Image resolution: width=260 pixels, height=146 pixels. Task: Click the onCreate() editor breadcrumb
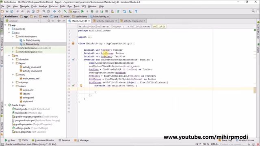tap(104, 26)
